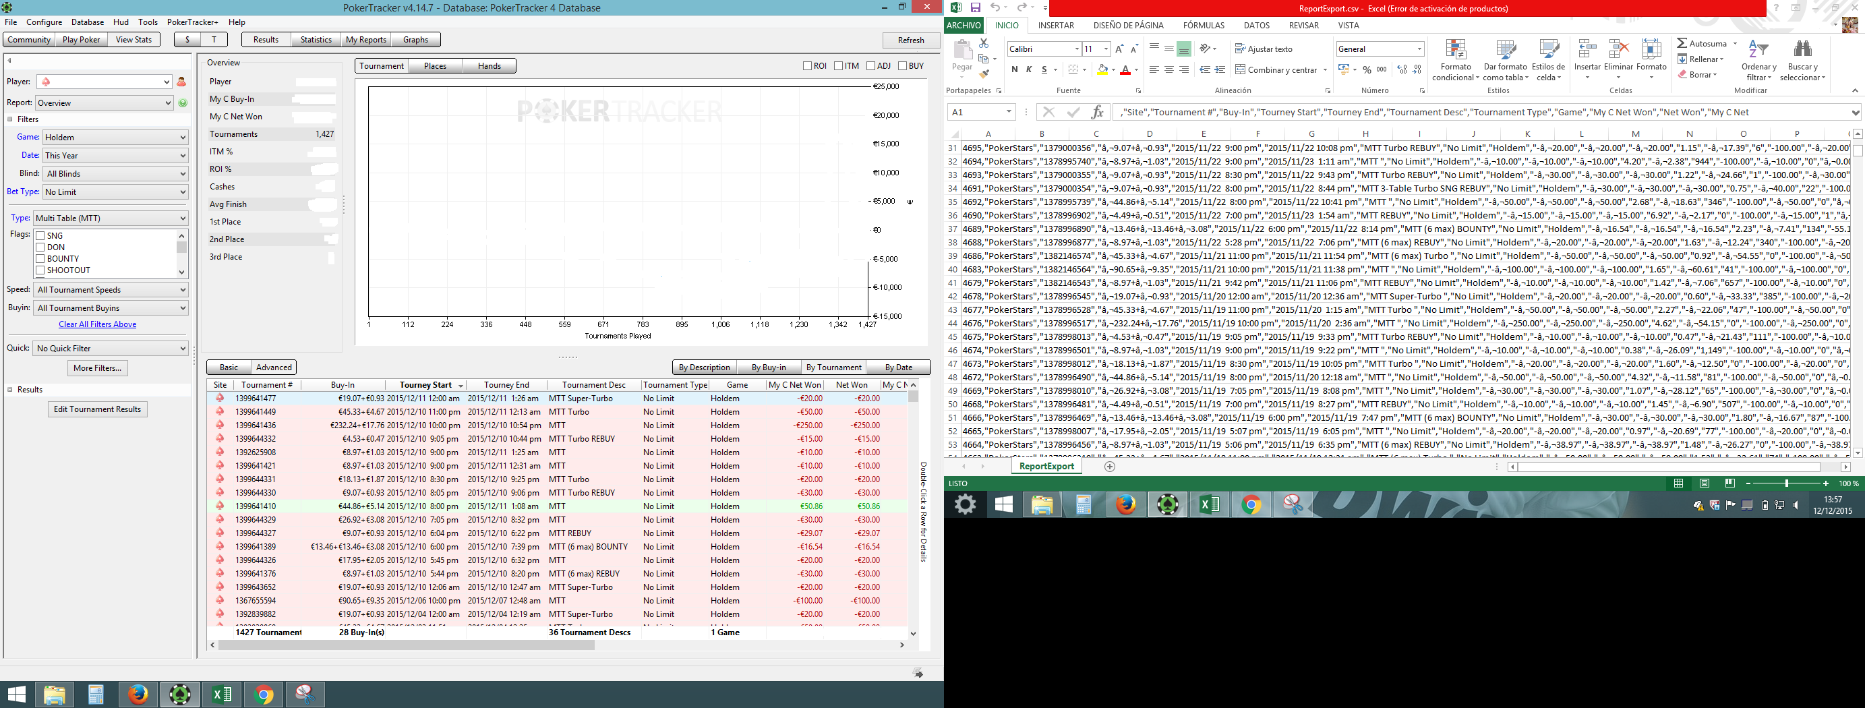Viewport: 1865px width, 708px height.
Task: Click Clear All Filters Above link
Action: tap(98, 324)
